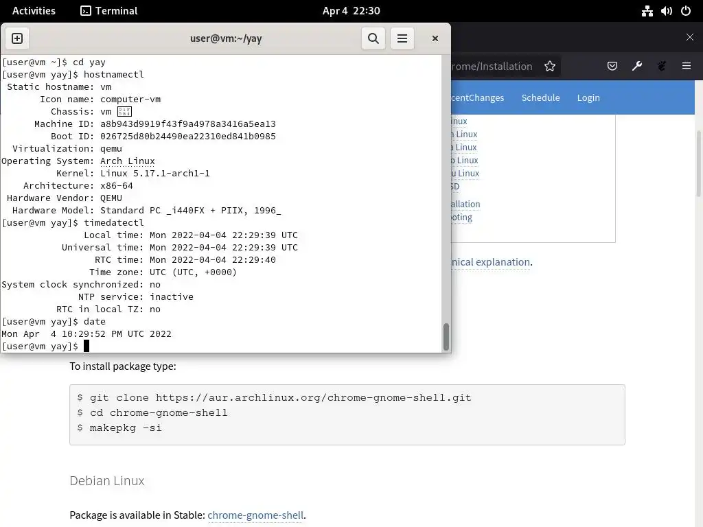The height and width of the screenshot is (527, 703).
Task: Click the Boot ID value in terminal
Action: point(188,137)
